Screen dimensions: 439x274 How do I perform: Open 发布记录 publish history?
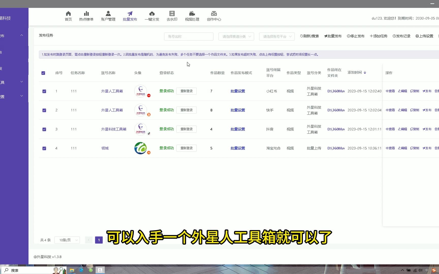click(x=402, y=36)
